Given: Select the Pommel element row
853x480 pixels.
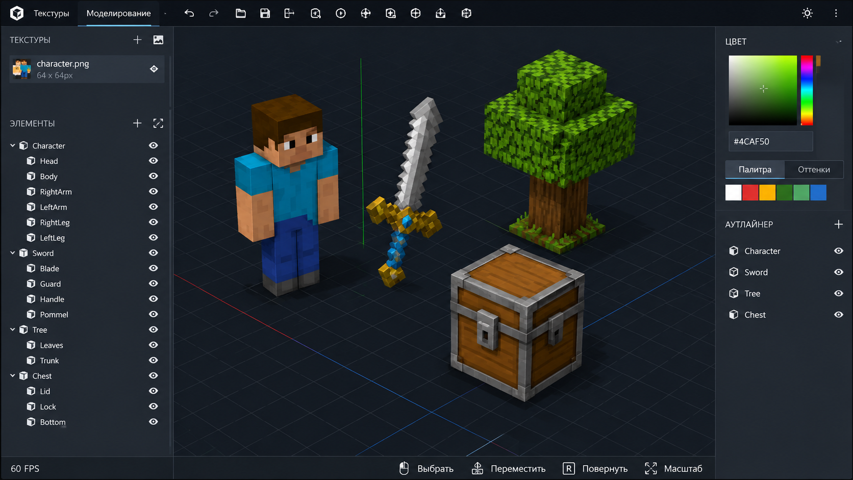Looking at the screenshot, I should coord(87,314).
